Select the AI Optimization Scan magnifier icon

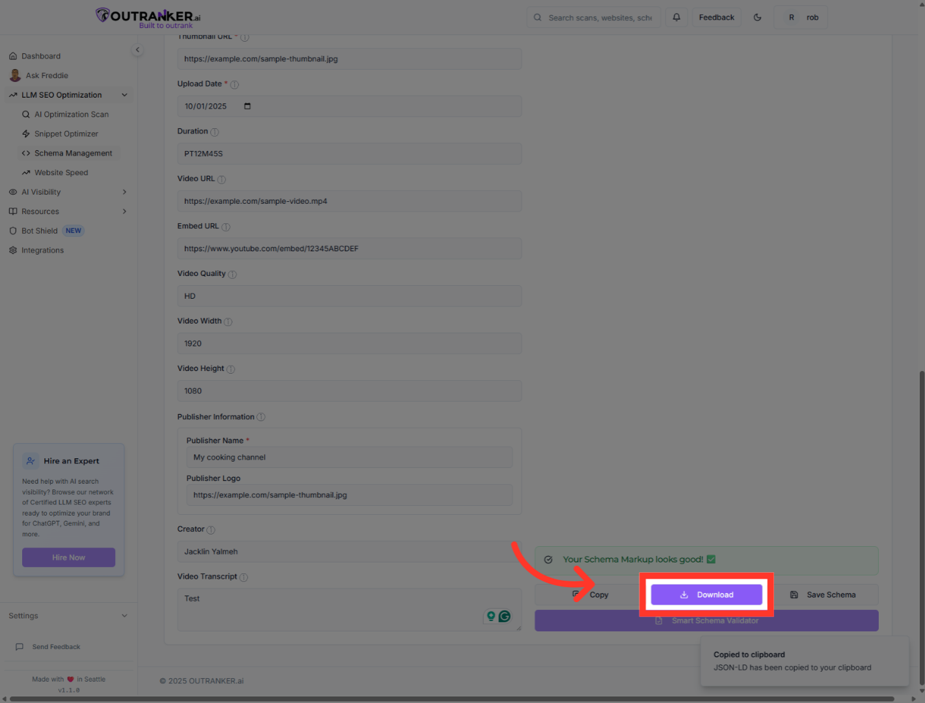click(25, 114)
